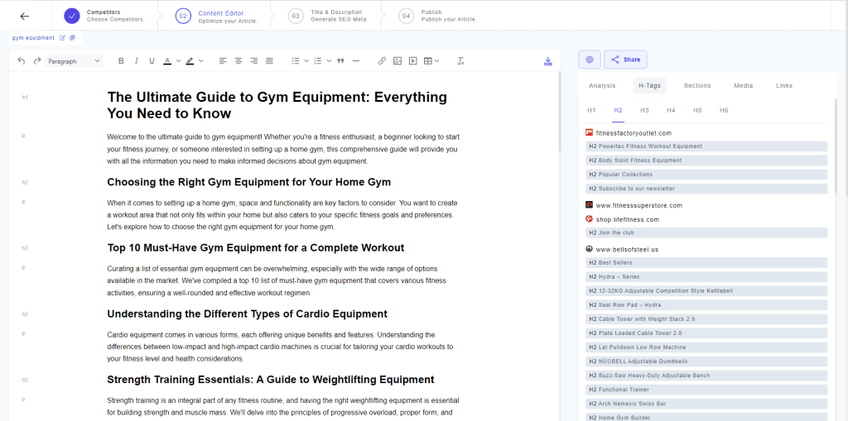Viewport: 848px width, 421px height.
Task: Open the settings gear in the side panel
Action: [x=590, y=60]
